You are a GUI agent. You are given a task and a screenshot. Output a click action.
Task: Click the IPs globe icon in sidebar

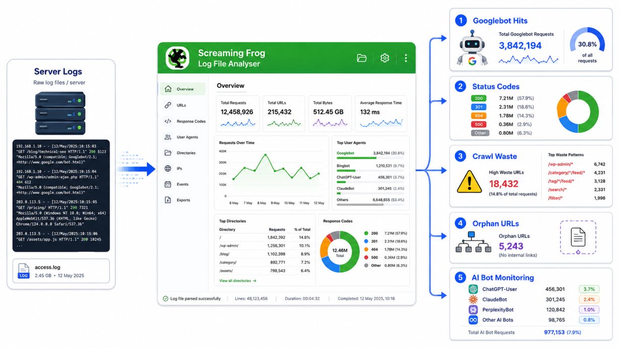coord(168,169)
